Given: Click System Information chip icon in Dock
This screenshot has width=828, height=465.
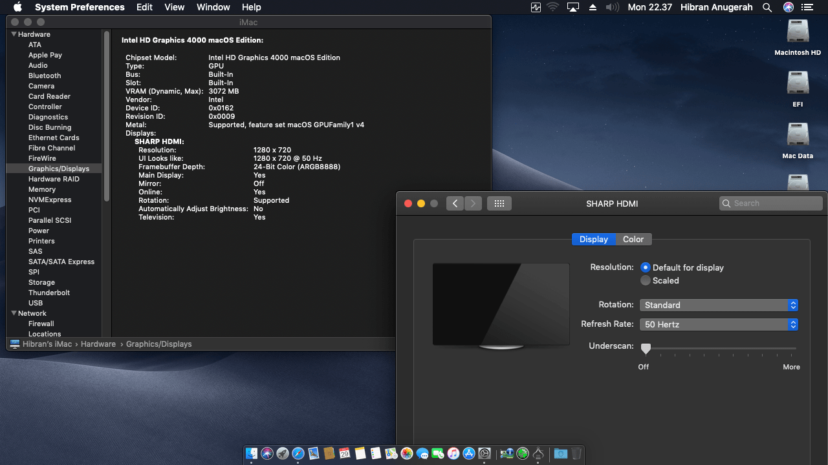Looking at the screenshot, I should tap(507, 454).
